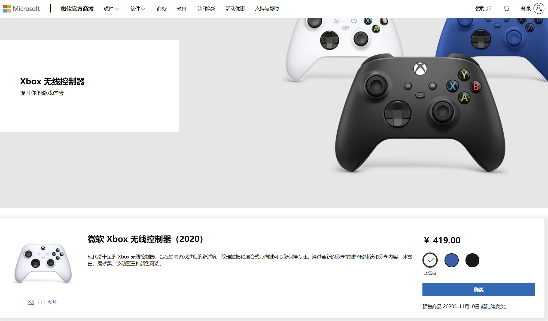
Task: Open the search magnifier icon
Action: [x=489, y=8]
